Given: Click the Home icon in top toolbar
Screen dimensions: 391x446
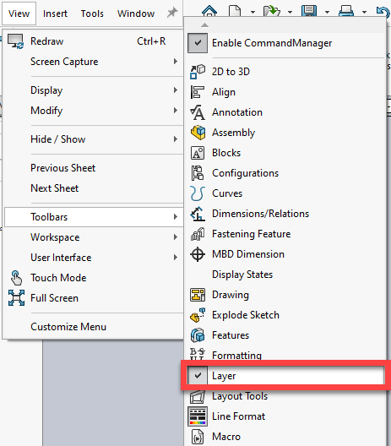Looking at the screenshot, I should click(x=209, y=10).
